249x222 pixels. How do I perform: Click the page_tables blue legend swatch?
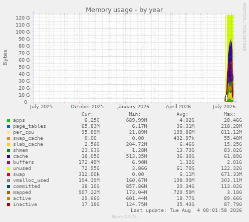click(x=9, y=126)
